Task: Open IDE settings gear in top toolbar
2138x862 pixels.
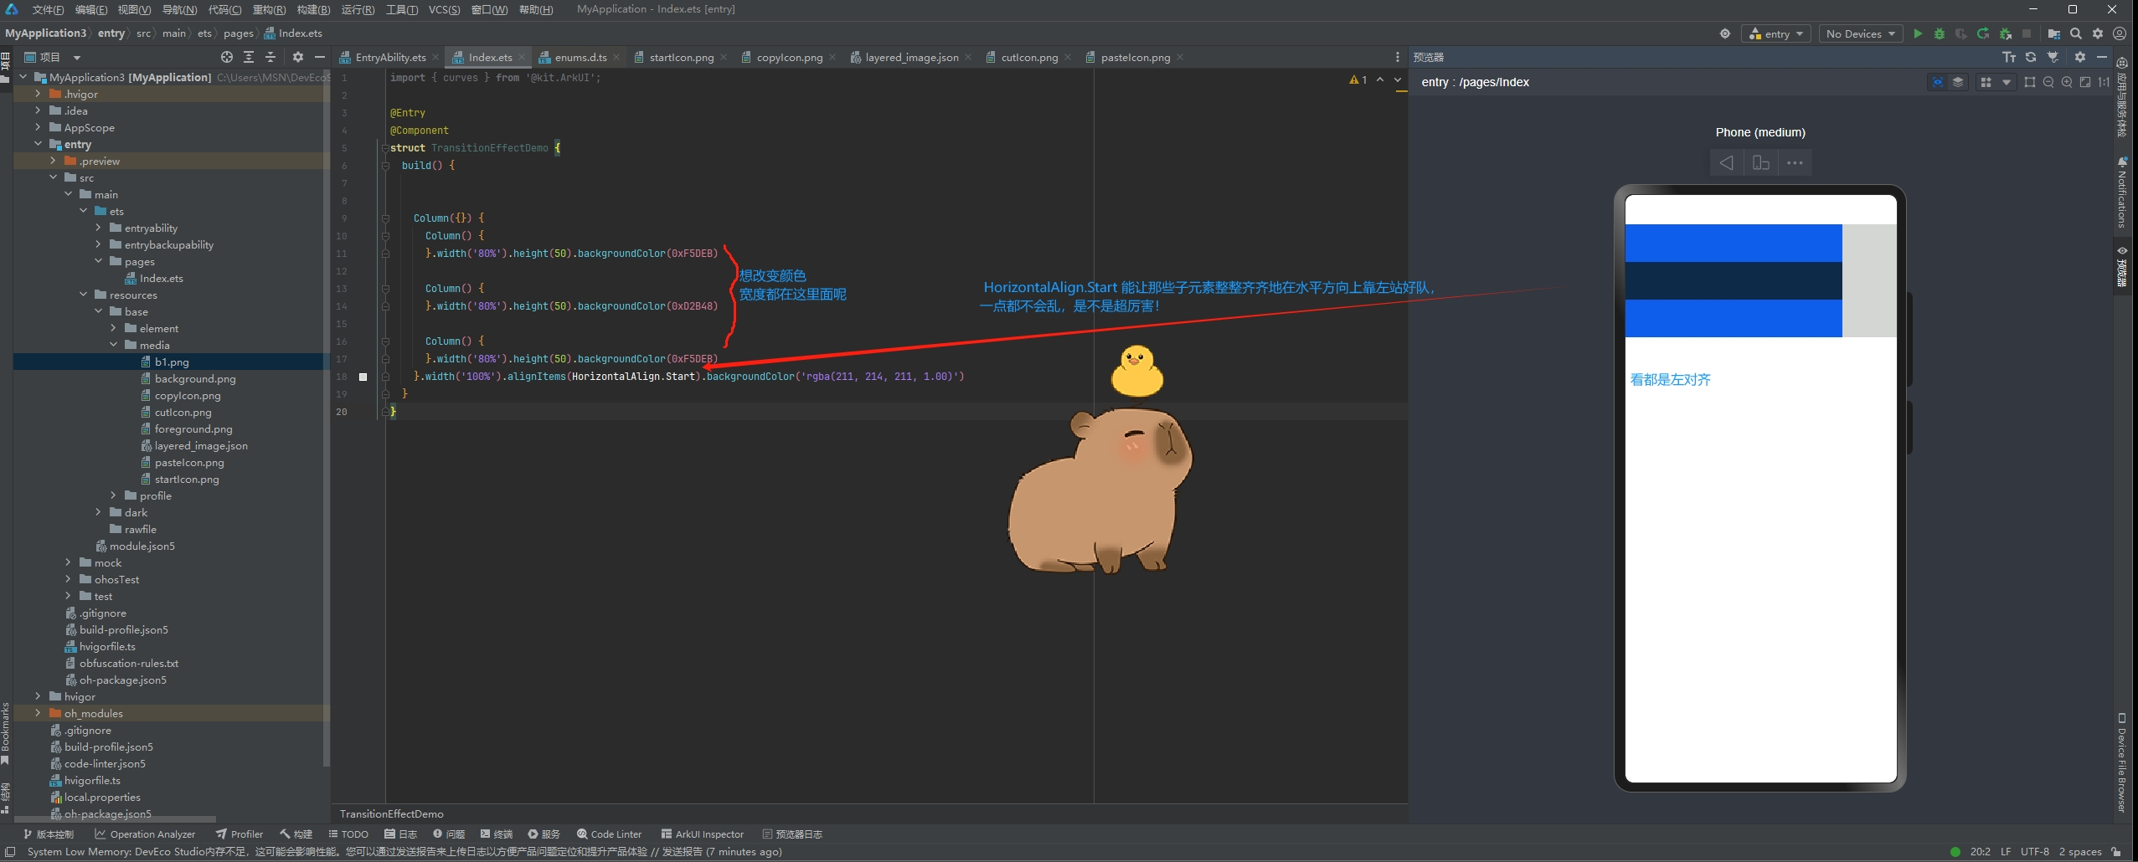Action: tap(2097, 33)
